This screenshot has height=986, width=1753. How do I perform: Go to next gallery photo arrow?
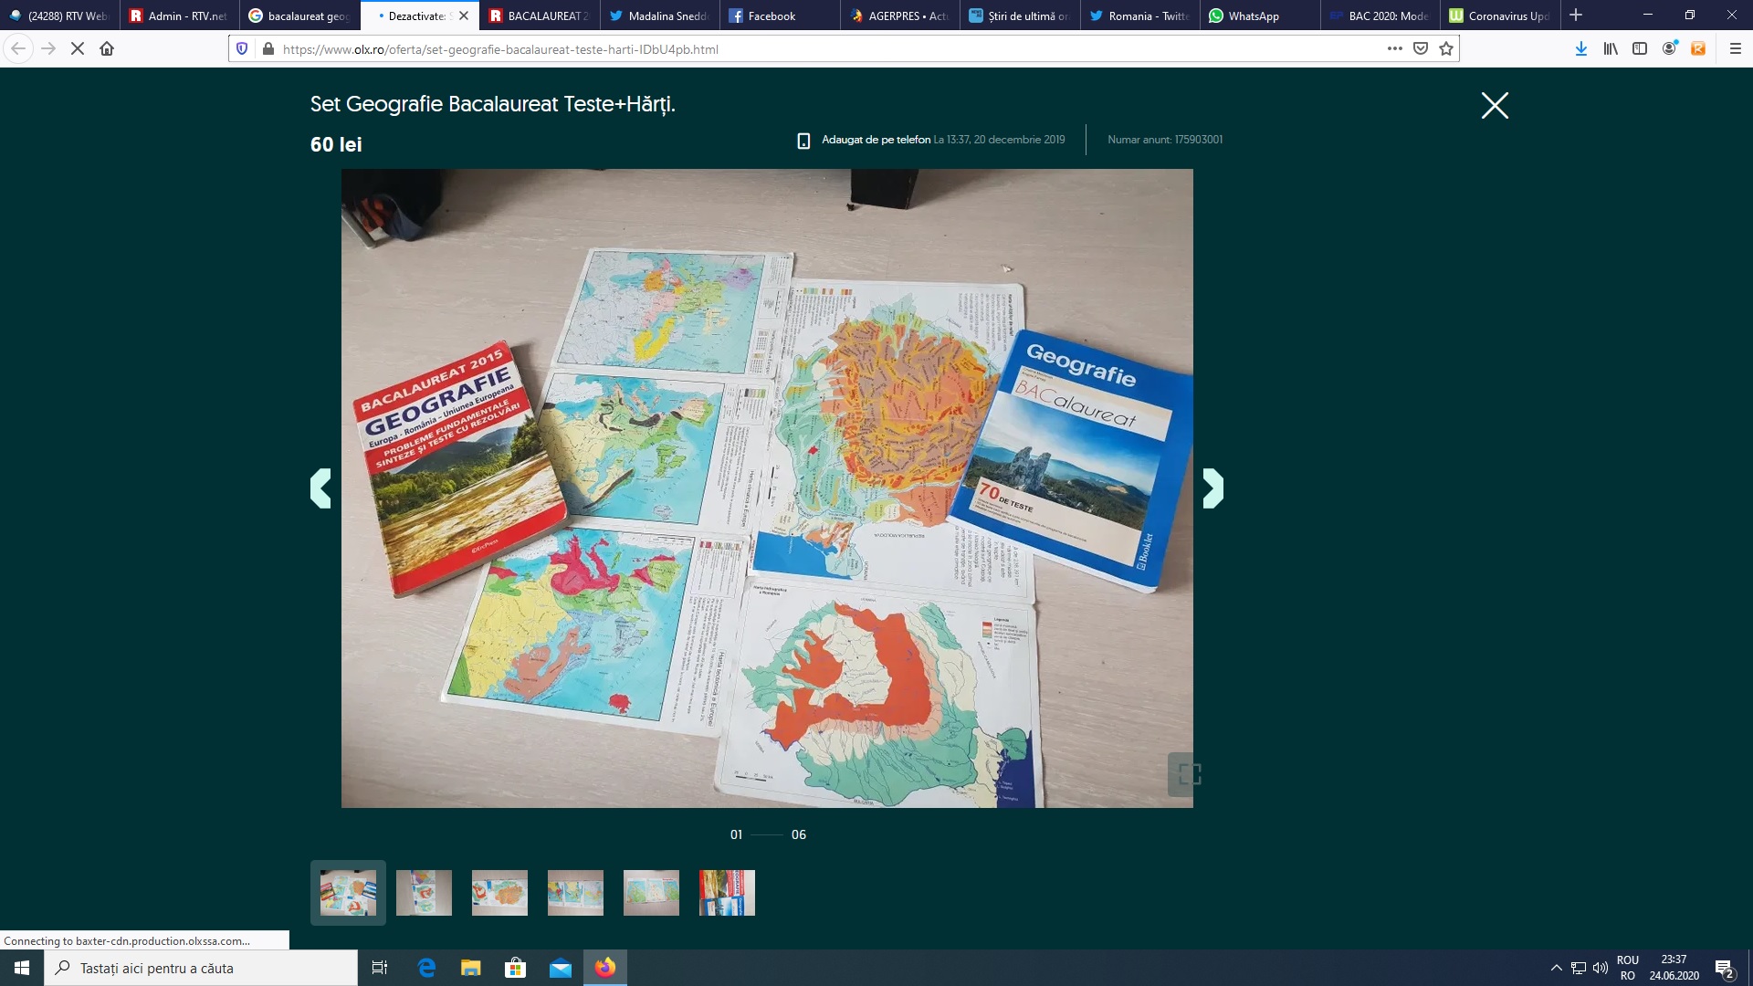click(1212, 488)
